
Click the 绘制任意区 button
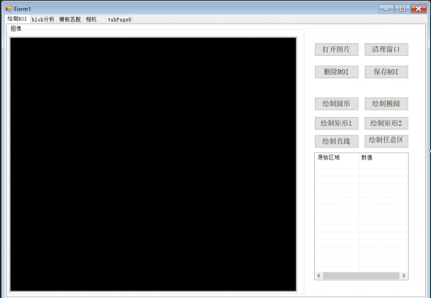coord(386,141)
